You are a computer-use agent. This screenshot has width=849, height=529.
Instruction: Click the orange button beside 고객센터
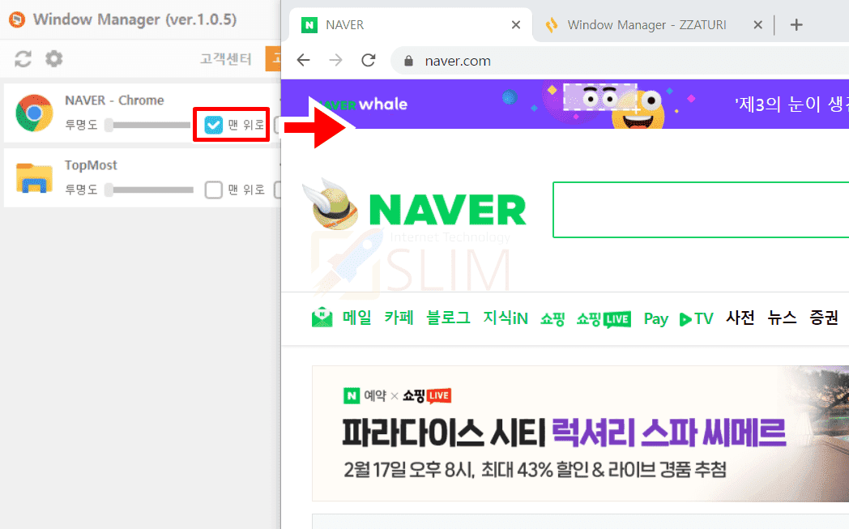(273, 58)
